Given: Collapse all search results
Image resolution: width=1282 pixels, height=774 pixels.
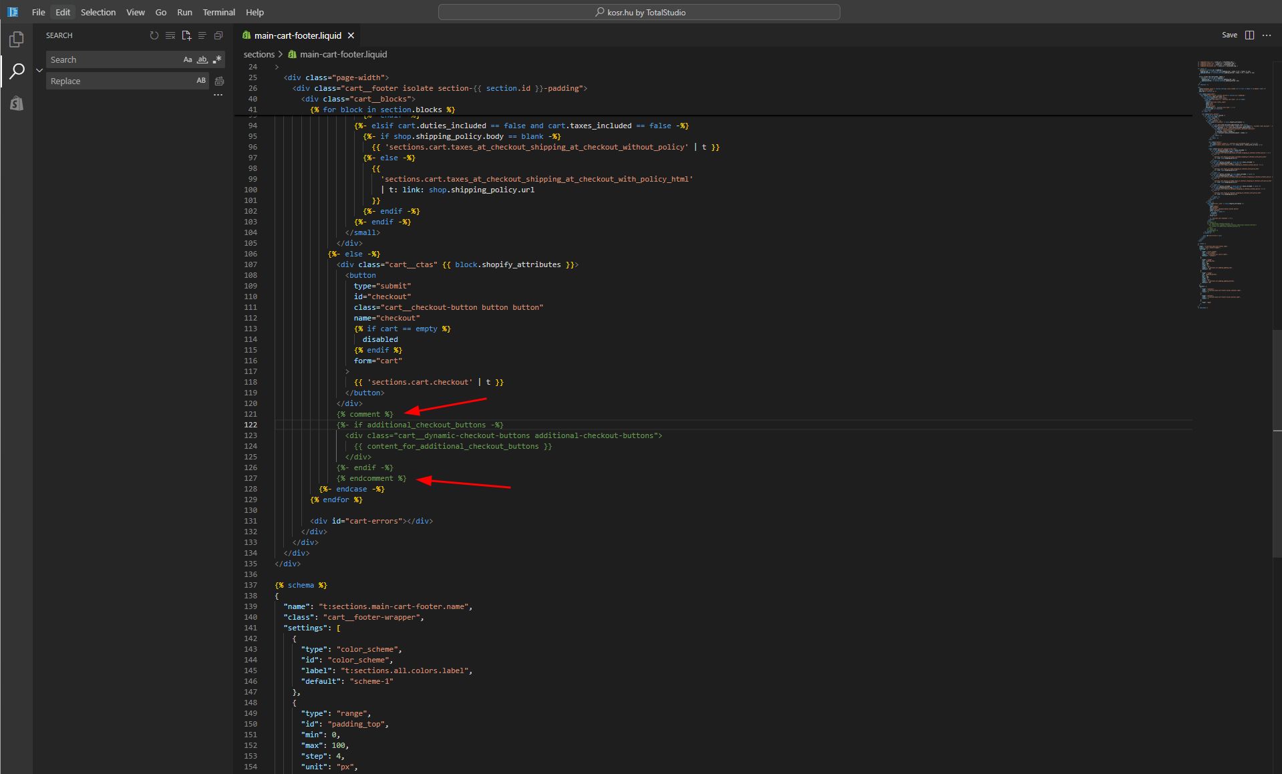Looking at the screenshot, I should pos(218,35).
